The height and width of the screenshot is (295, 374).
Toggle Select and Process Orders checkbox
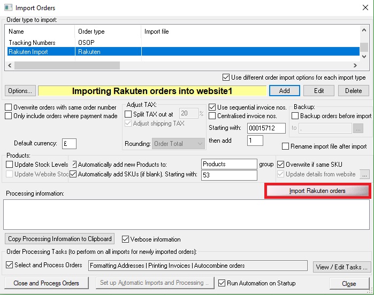pos(9,265)
